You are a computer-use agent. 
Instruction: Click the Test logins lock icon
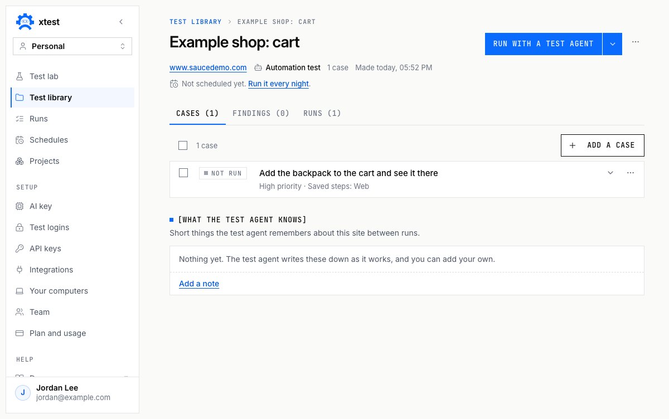[x=20, y=227]
